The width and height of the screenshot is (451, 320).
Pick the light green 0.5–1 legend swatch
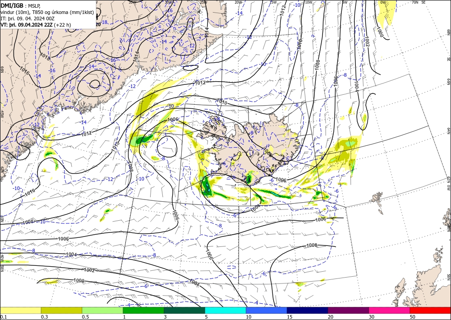point(102,310)
